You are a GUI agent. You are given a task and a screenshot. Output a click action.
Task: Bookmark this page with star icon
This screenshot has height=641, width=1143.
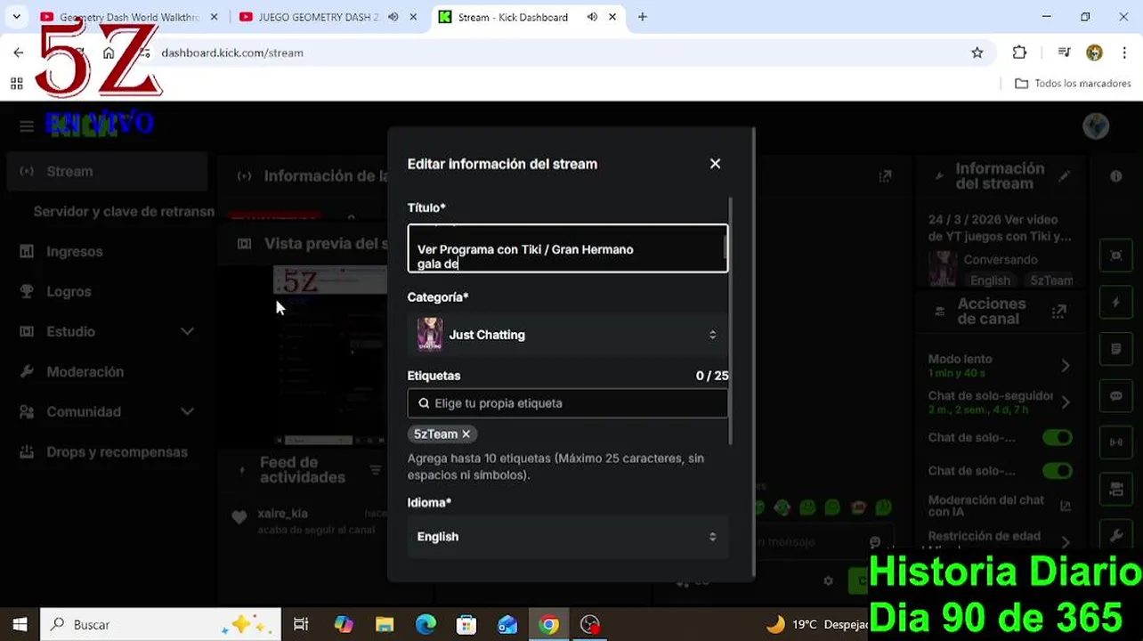coord(977,53)
